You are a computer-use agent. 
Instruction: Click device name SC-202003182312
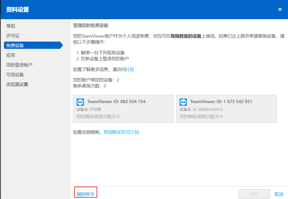pos(207,110)
